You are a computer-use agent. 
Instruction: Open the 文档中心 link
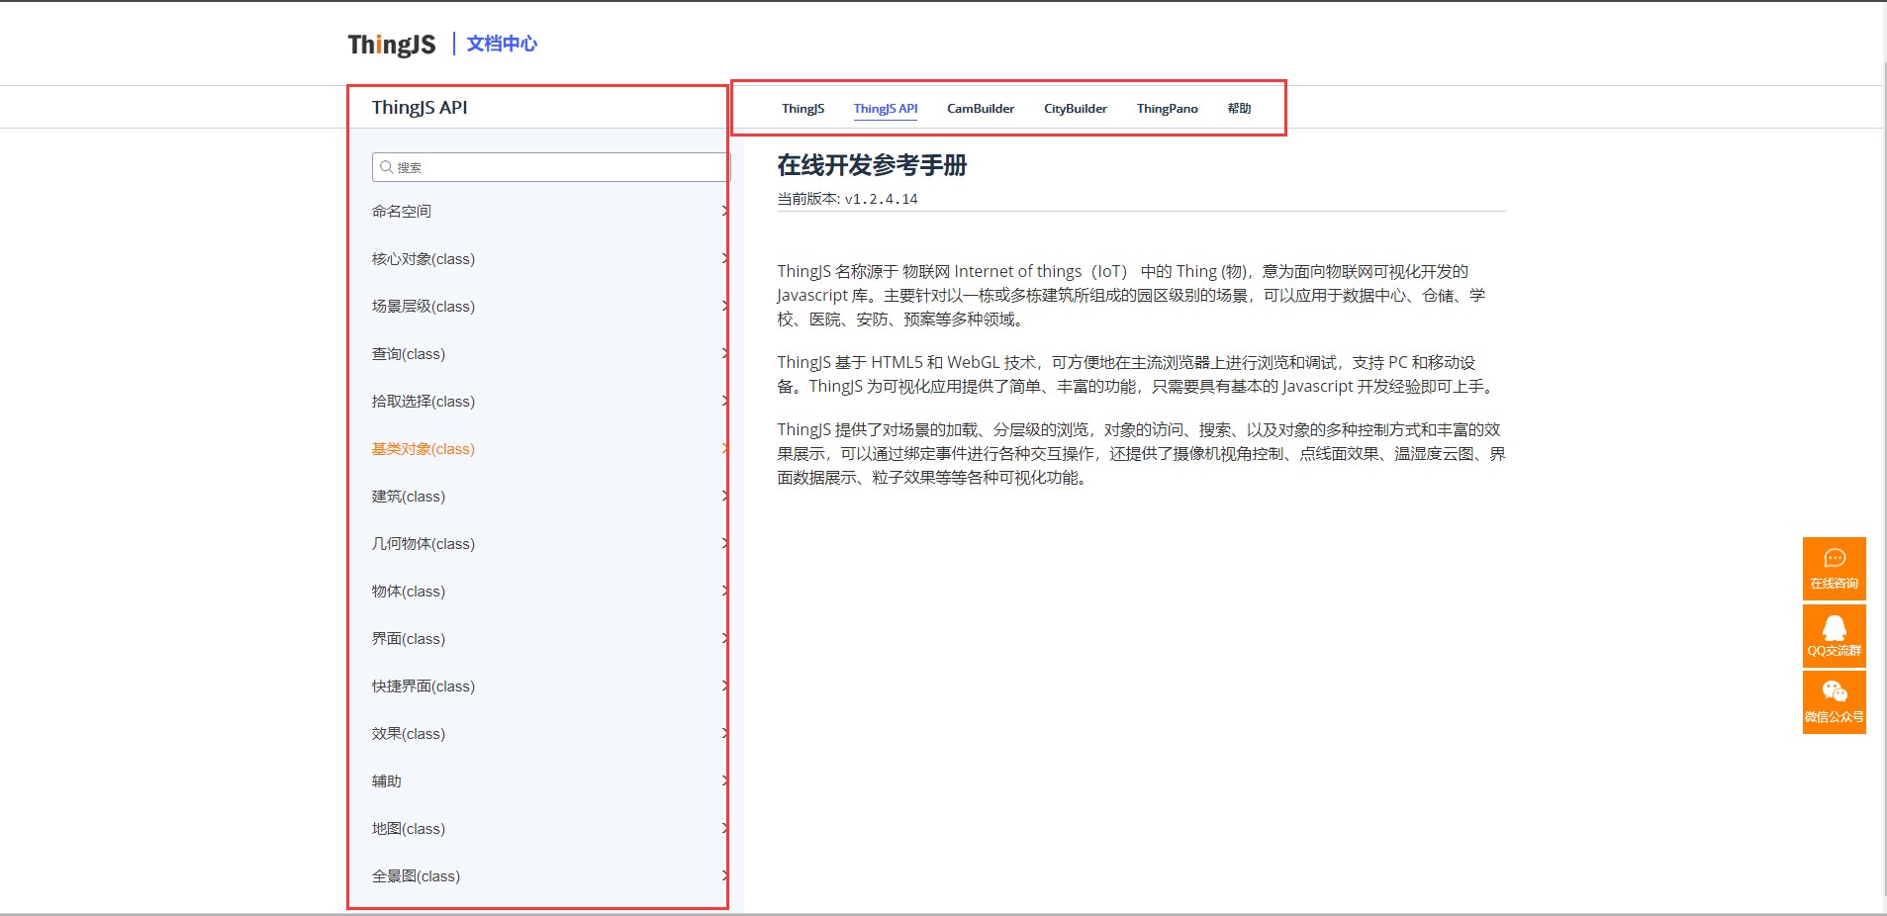coord(502,44)
